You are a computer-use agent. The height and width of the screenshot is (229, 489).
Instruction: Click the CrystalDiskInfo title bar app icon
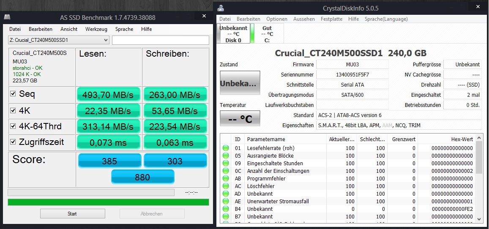pos(221,8)
